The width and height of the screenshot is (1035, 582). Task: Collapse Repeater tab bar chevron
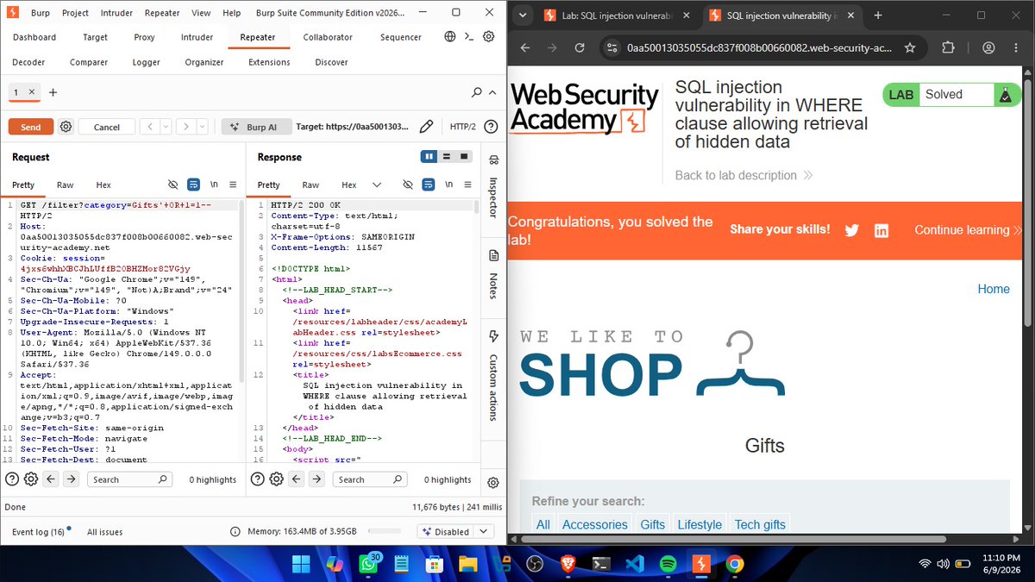[x=493, y=92]
